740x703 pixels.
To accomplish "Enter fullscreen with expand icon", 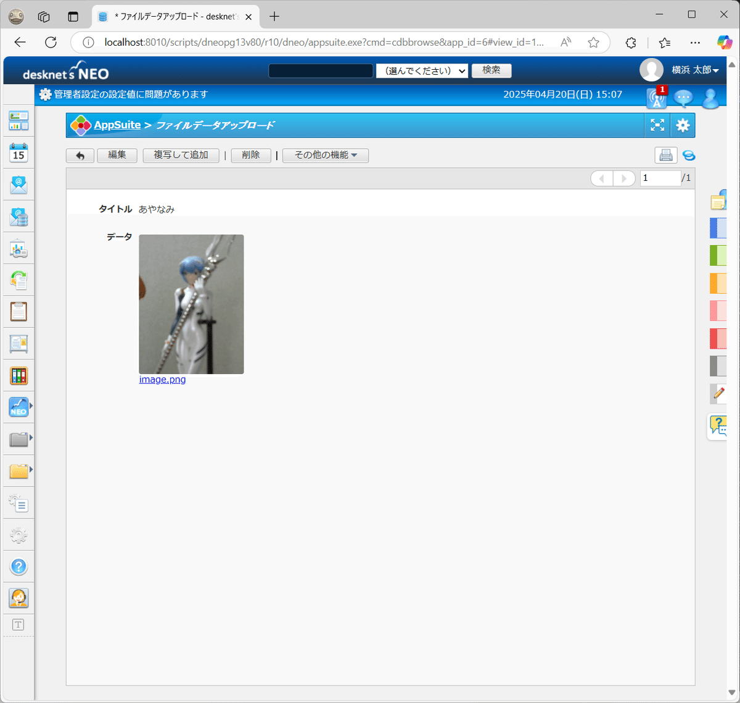I will tap(657, 125).
